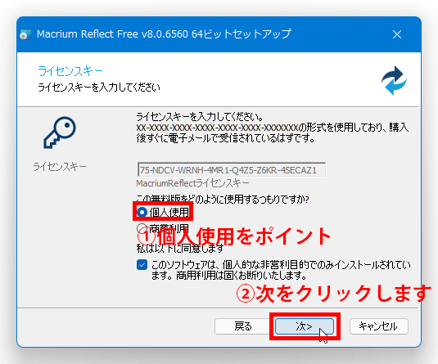This screenshot has width=438, height=364.
Task: Click the 私は以下に同意します text
Action: [x=180, y=248]
